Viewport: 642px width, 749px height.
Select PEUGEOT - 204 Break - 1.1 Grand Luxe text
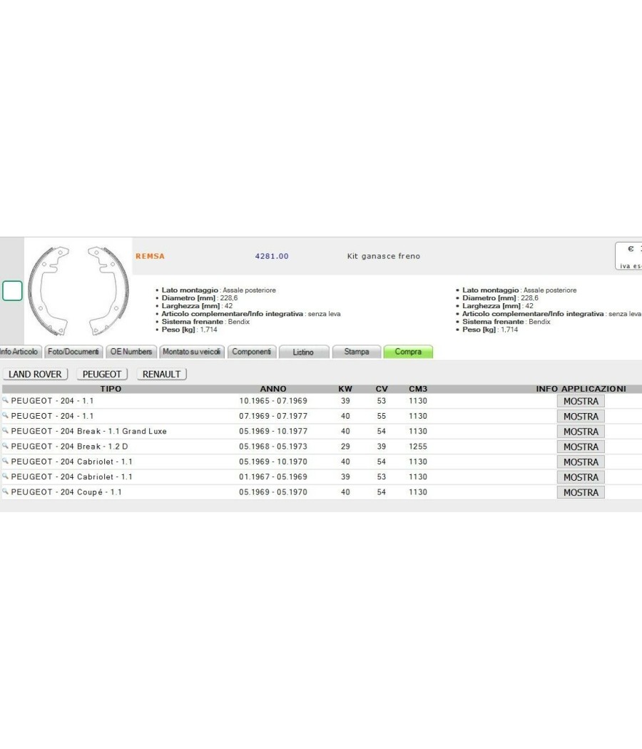(x=89, y=432)
